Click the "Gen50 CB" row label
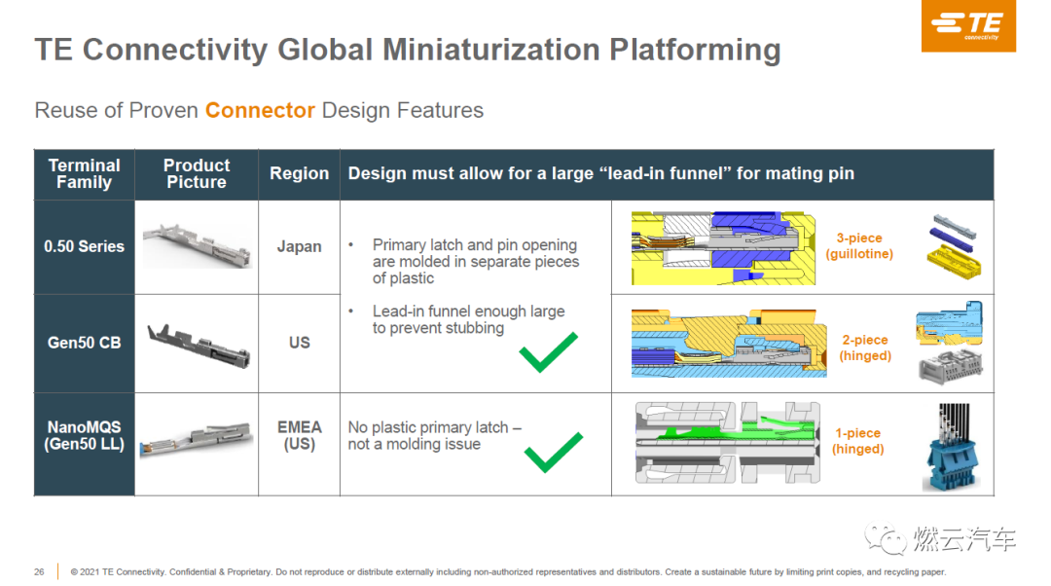1051x586 pixels. tap(85, 343)
